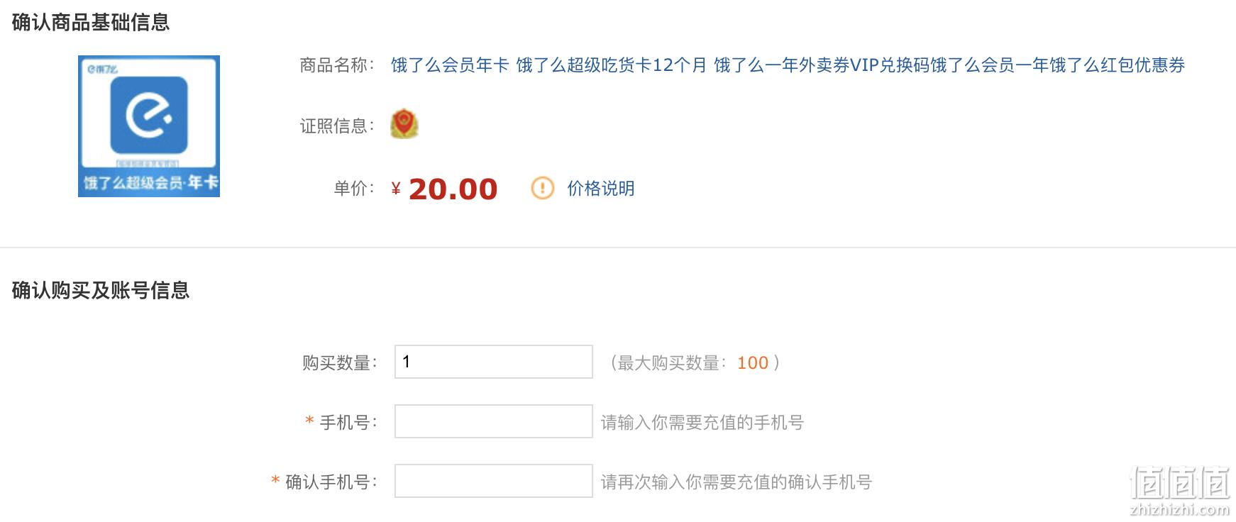Screen dimensions: 1236x522
Task: Click the Ele.me annual card product thumbnail
Action: point(149,126)
